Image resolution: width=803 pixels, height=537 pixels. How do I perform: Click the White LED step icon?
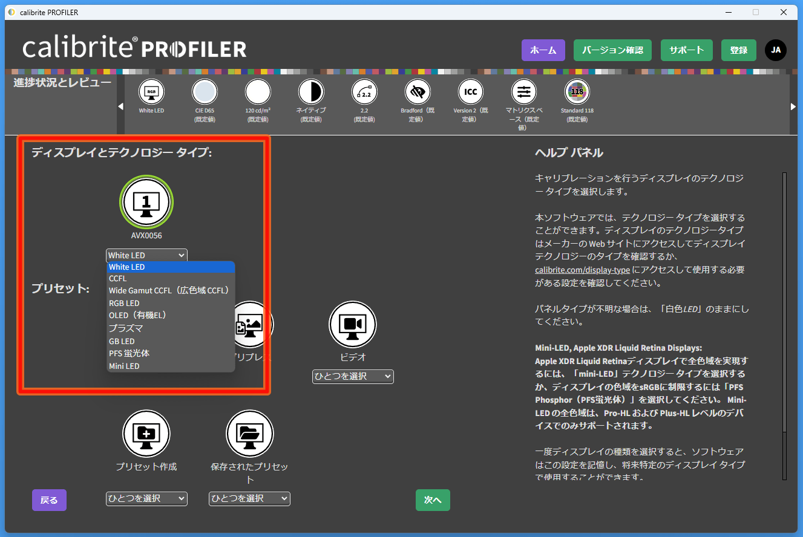[x=151, y=92]
